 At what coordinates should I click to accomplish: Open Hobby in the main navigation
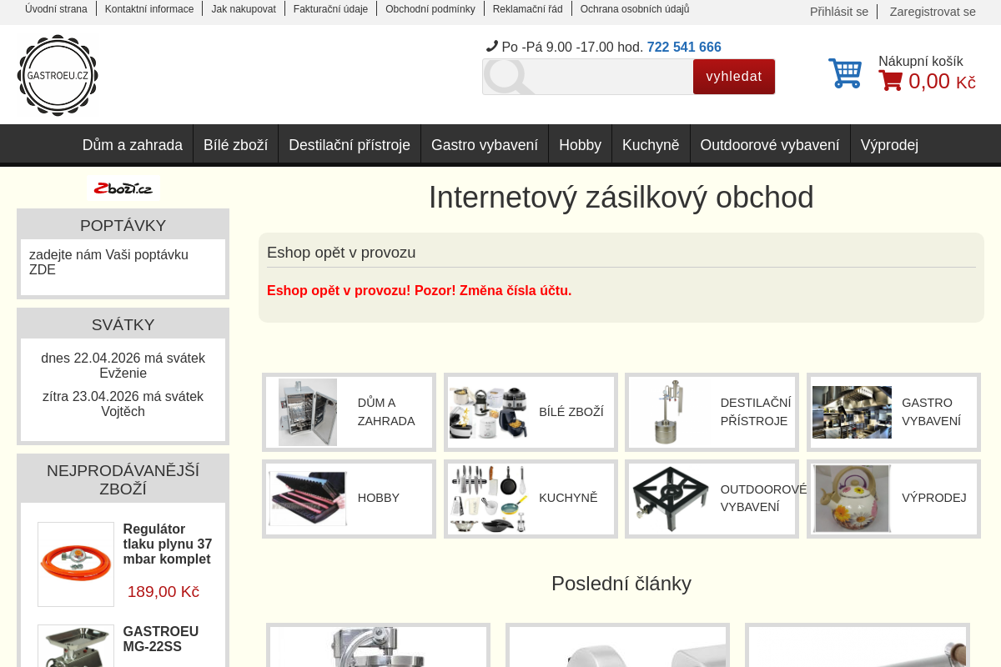(580, 145)
